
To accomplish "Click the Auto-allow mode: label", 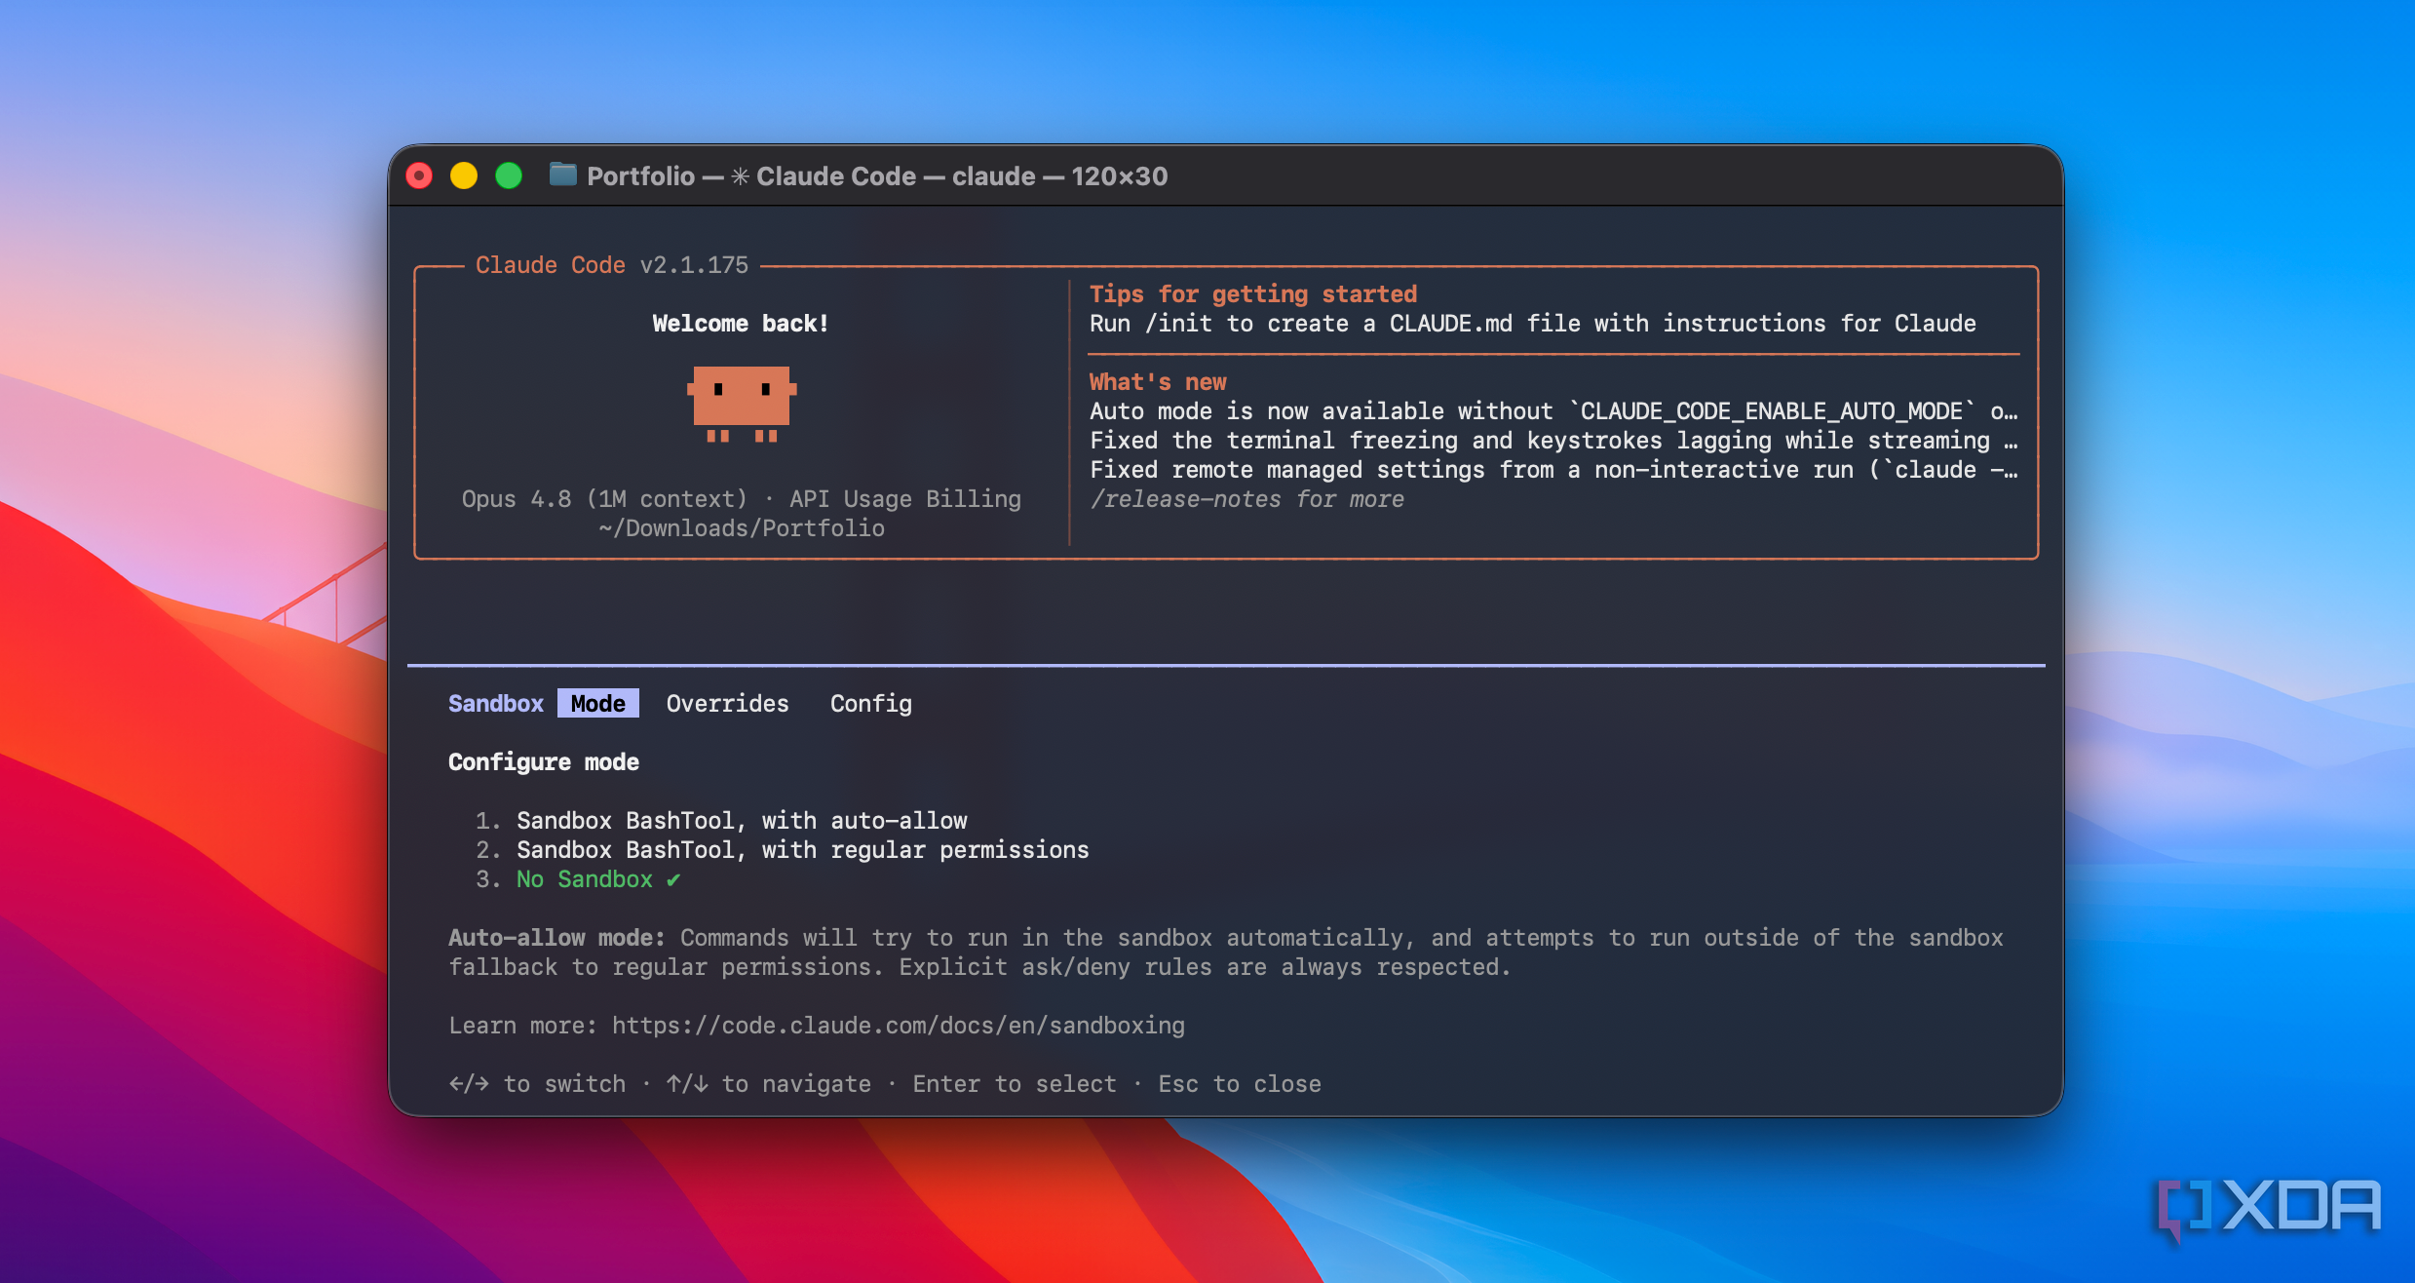I will [556, 938].
